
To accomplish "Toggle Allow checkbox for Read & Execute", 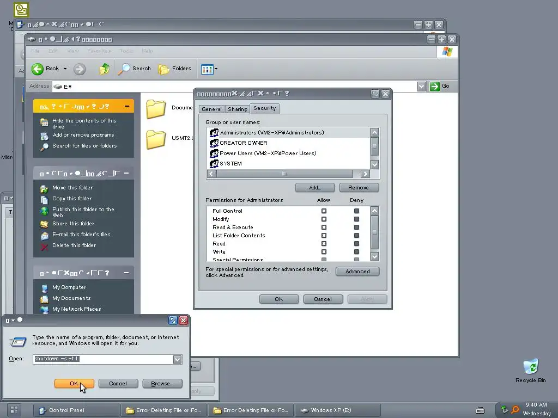I will (324, 227).
